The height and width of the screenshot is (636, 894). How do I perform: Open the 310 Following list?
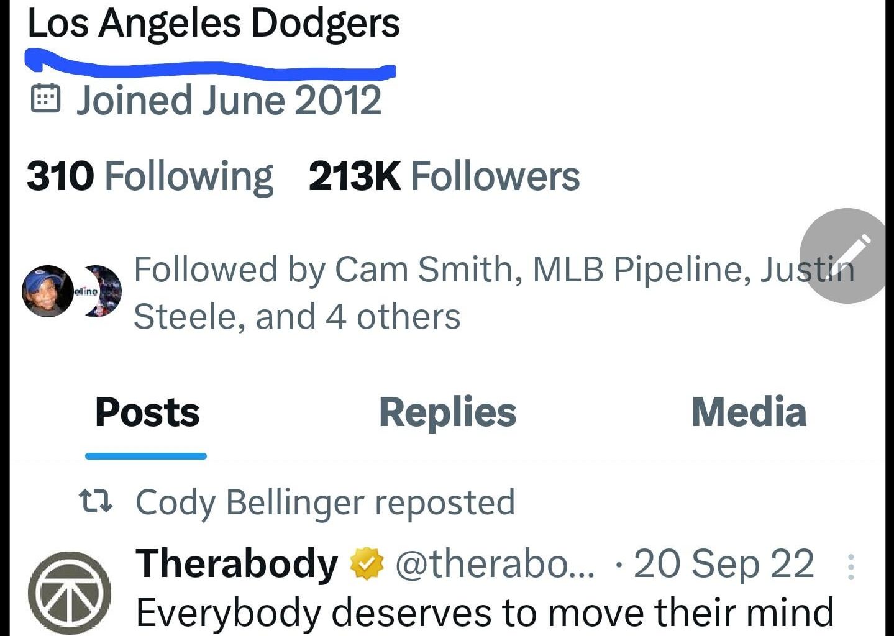149,176
